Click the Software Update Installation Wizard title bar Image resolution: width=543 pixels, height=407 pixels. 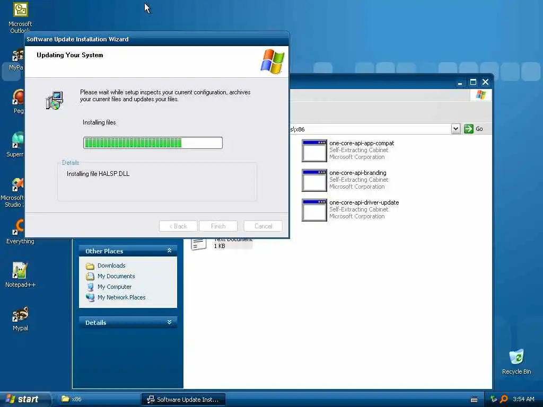click(156, 39)
